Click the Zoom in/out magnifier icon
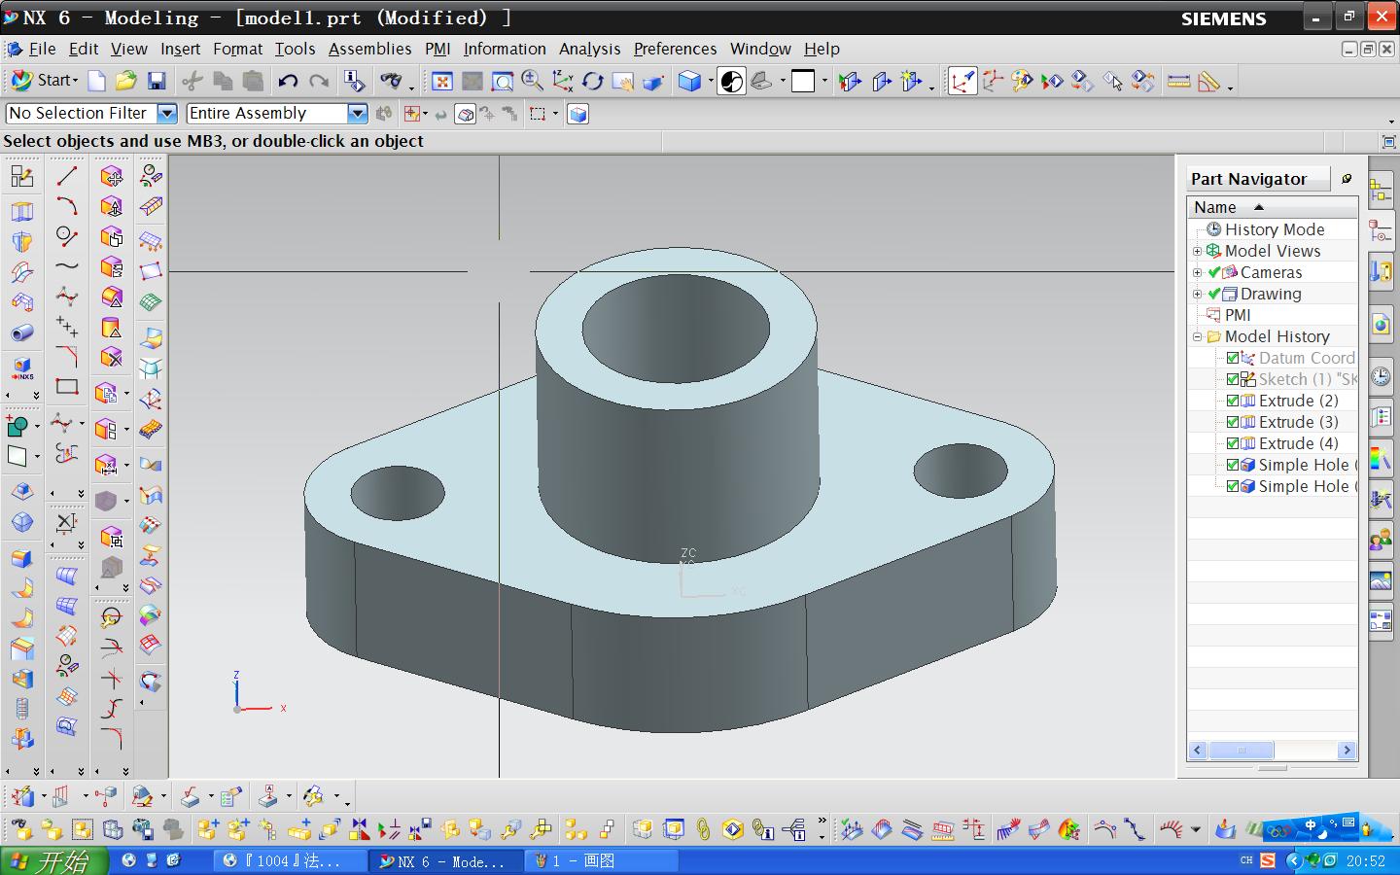 tap(532, 82)
